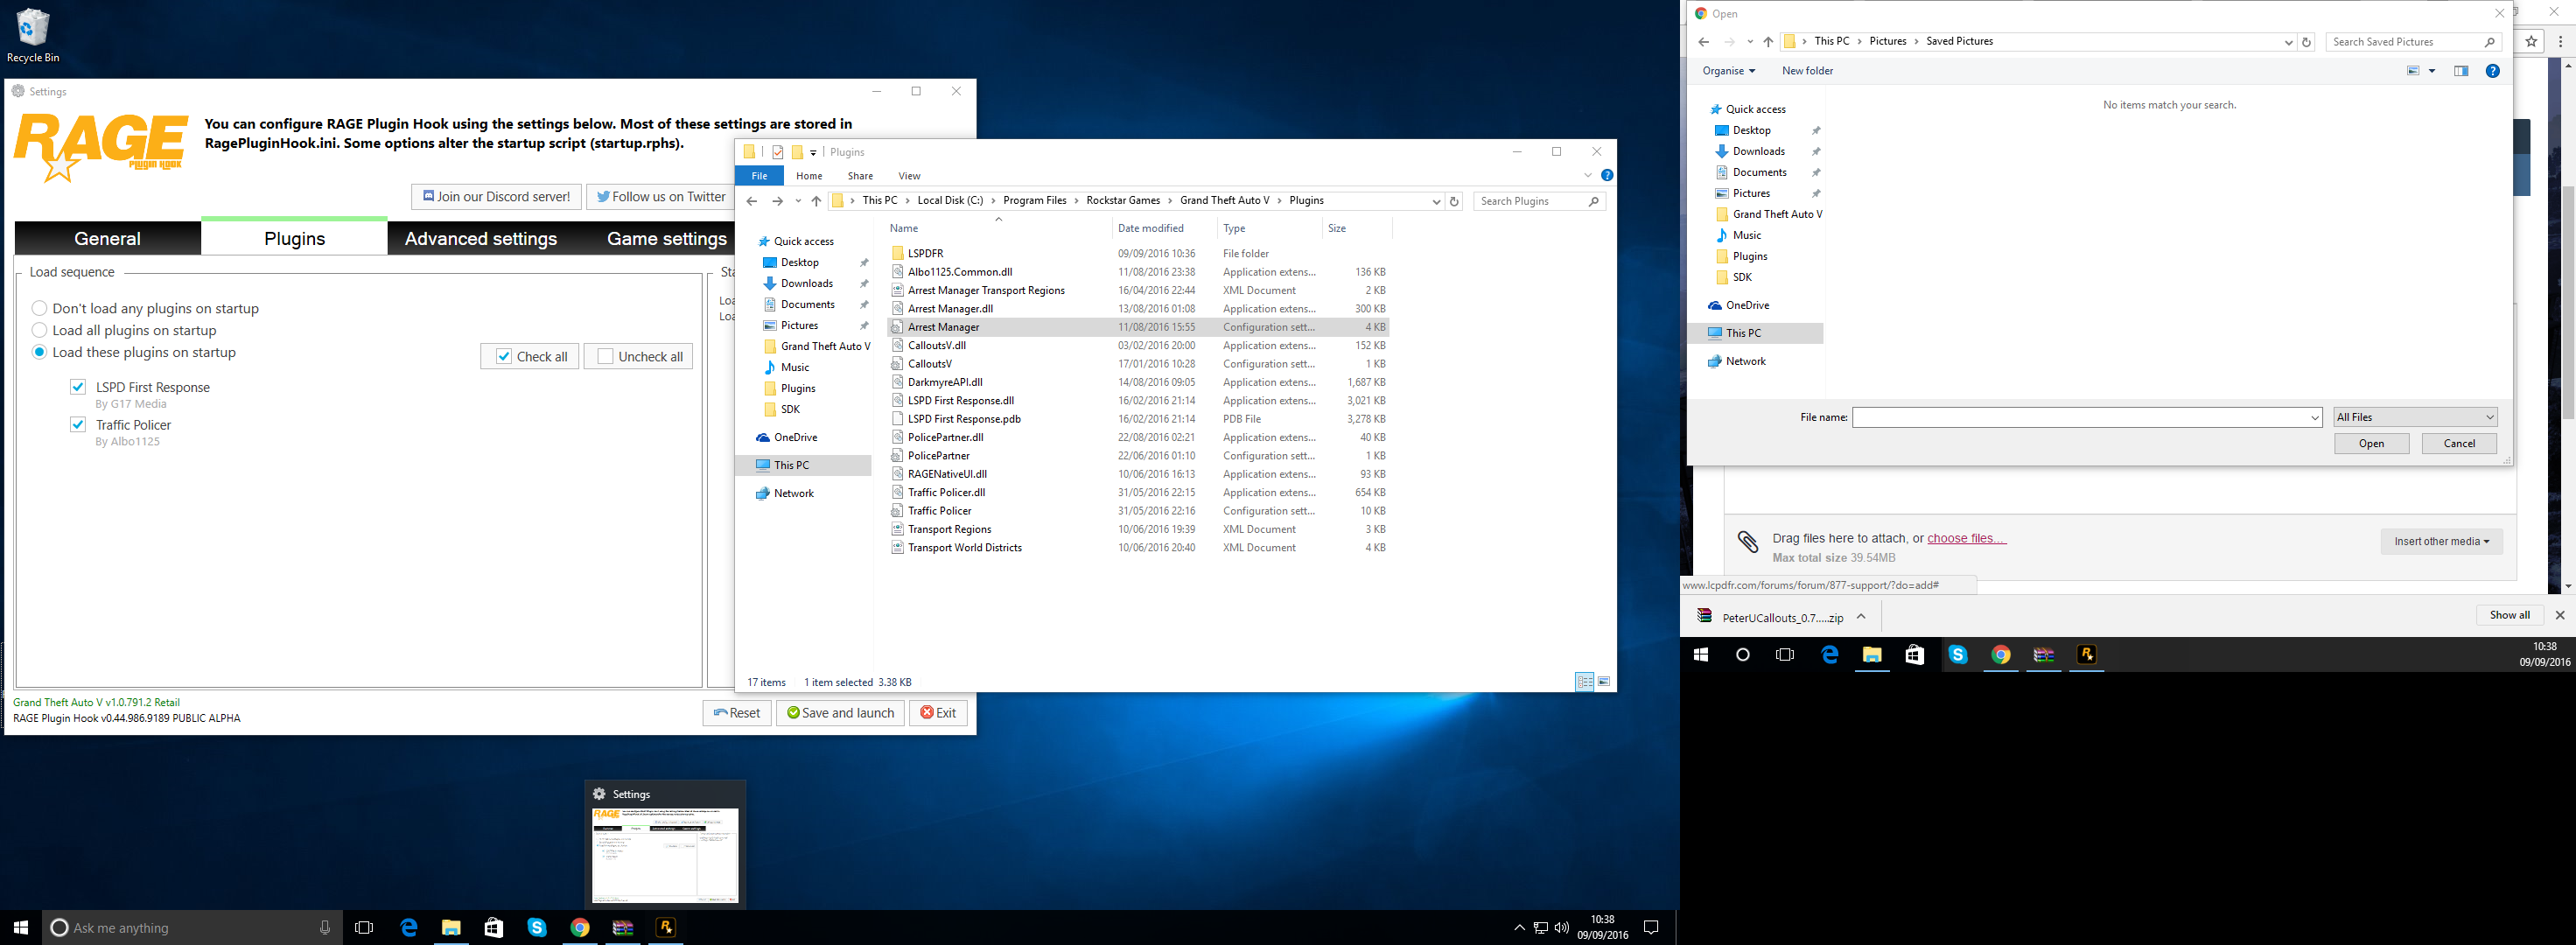Click the refresh icon in Plugins address bar

pyautogui.click(x=1454, y=201)
